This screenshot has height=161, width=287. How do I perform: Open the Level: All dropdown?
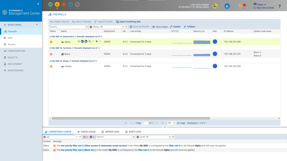[x=170, y=137]
